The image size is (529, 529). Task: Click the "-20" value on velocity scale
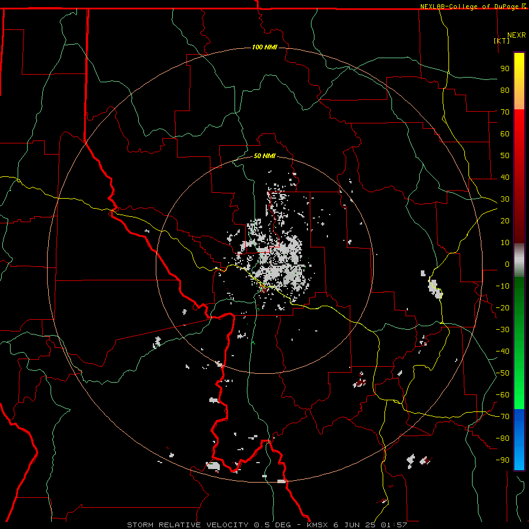(x=503, y=308)
